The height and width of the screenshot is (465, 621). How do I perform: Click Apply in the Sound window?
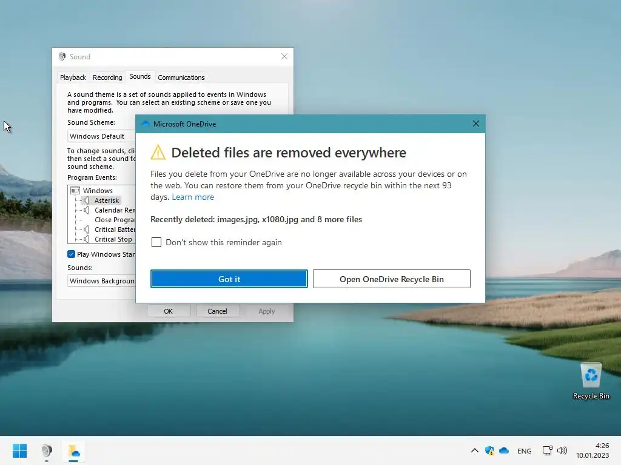267,311
